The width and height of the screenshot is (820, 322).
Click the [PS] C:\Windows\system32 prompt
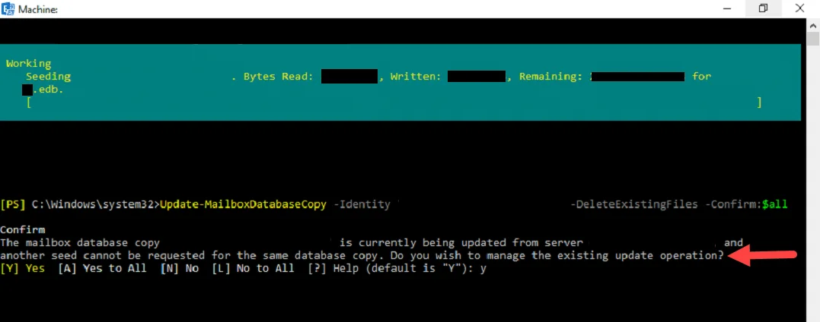click(x=79, y=204)
